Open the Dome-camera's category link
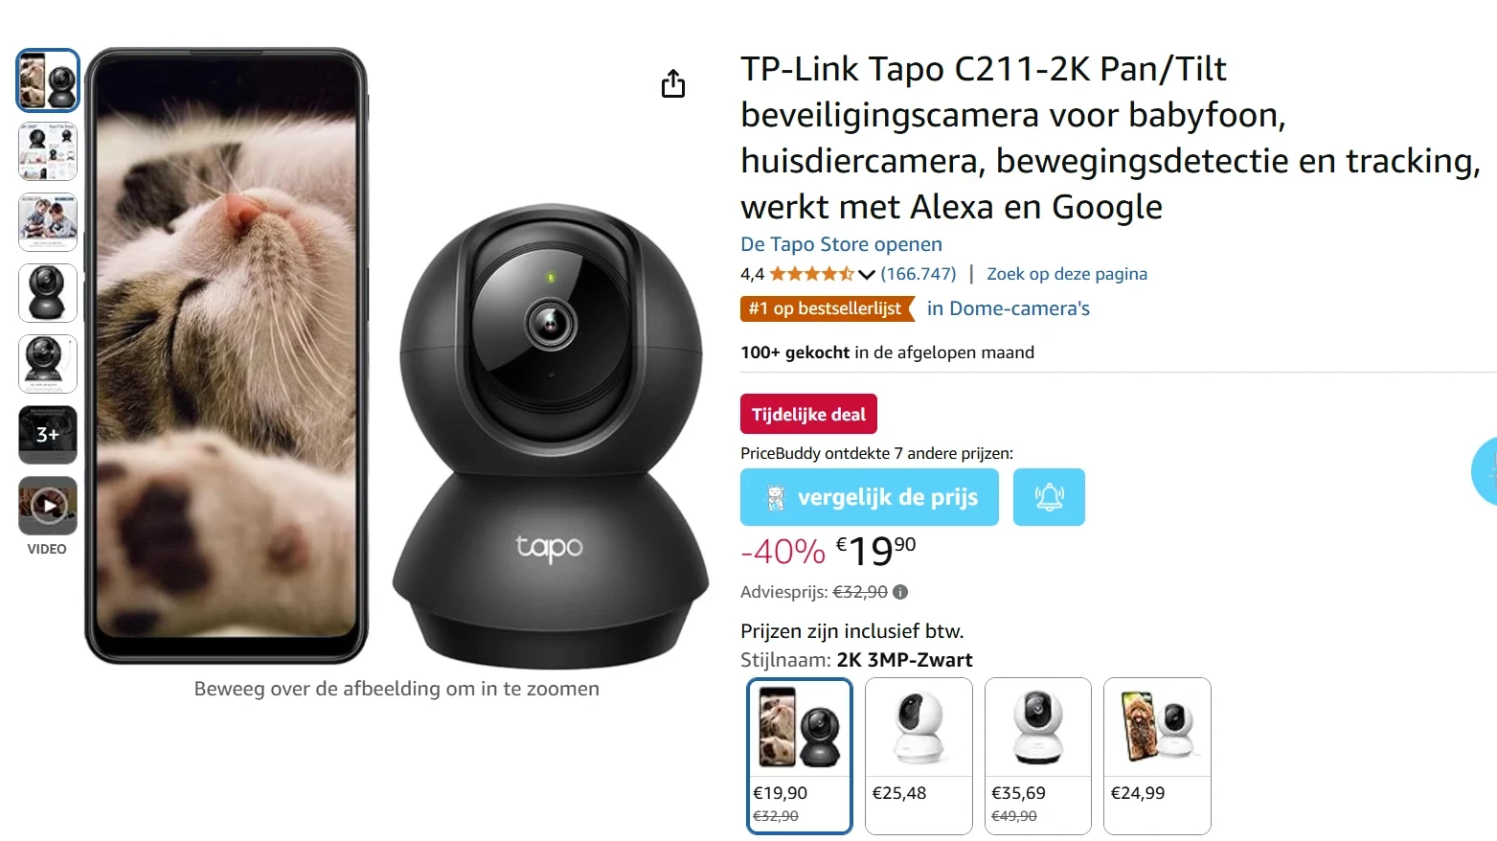The height and width of the screenshot is (841, 1497). (x=1009, y=308)
